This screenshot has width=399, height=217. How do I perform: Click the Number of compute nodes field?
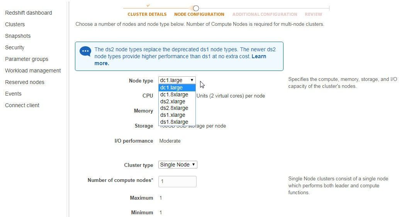click(x=177, y=181)
